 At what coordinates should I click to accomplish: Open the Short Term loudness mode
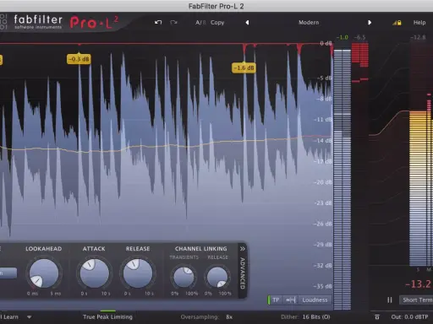417,300
